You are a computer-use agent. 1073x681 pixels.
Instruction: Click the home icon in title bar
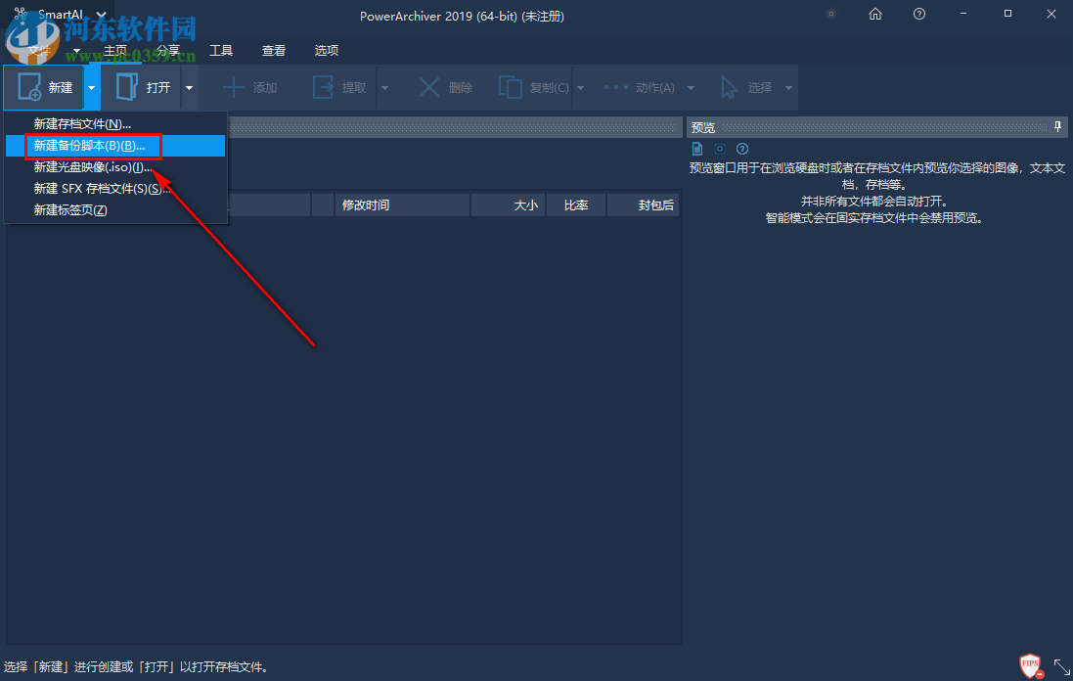(874, 15)
